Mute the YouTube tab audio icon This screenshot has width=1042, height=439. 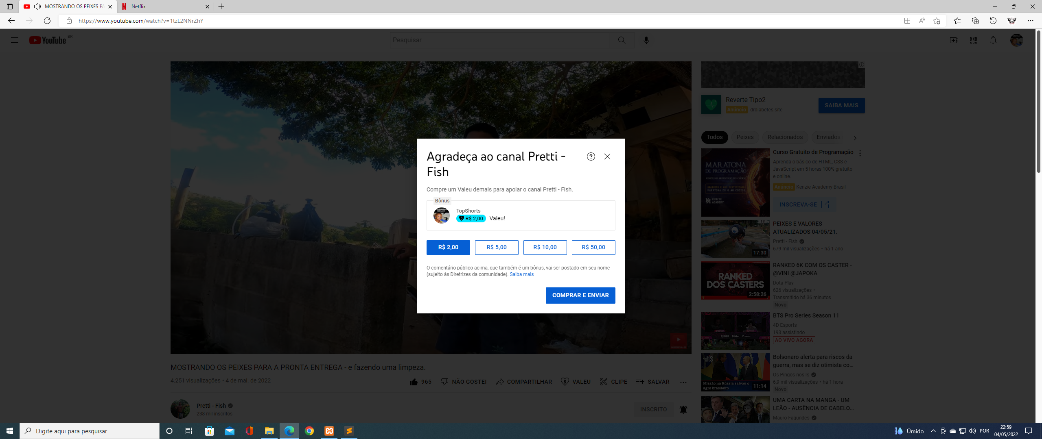(x=37, y=7)
